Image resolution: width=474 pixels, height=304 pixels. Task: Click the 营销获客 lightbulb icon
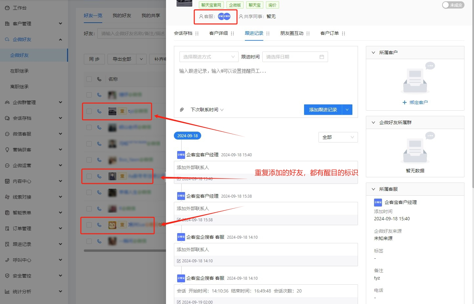pyautogui.click(x=7, y=150)
